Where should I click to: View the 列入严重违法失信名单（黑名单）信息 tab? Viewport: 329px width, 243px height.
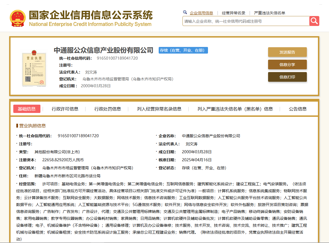[235, 109]
